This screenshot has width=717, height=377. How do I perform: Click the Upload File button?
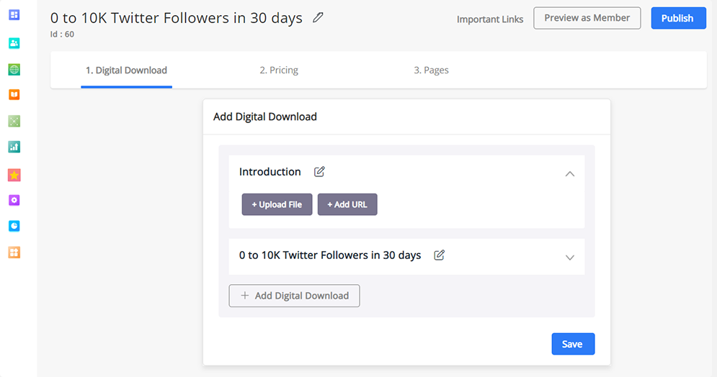tap(277, 204)
